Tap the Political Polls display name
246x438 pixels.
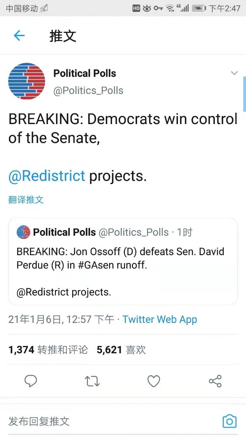click(x=85, y=73)
